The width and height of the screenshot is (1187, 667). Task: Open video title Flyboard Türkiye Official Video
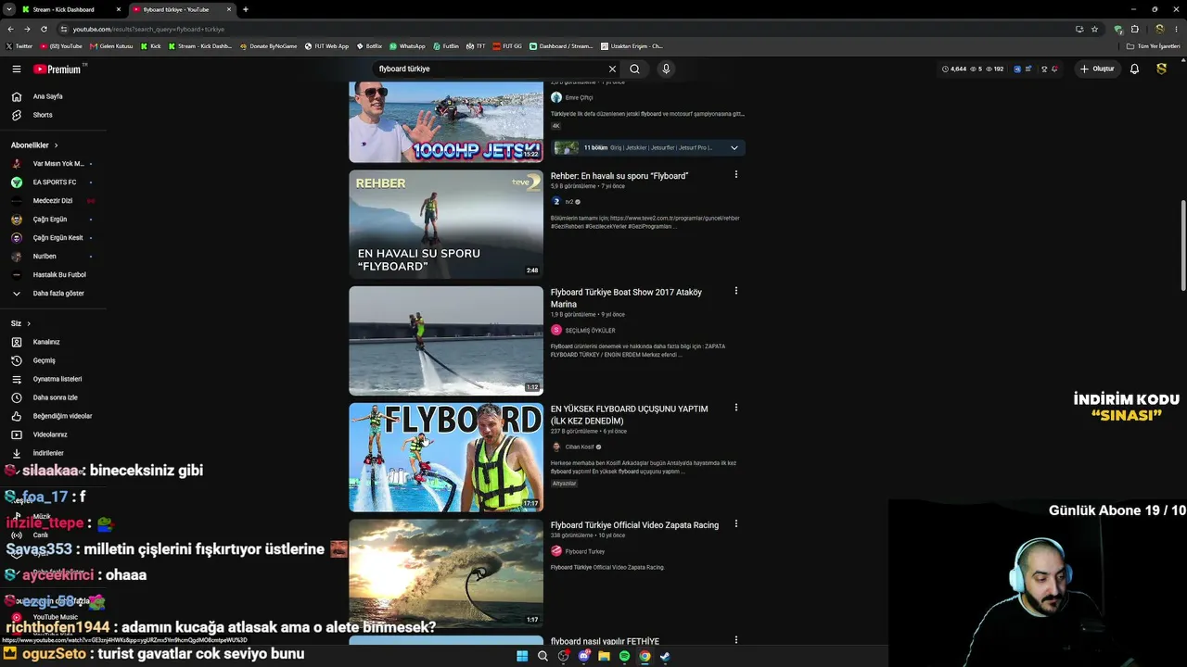[x=634, y=525]
